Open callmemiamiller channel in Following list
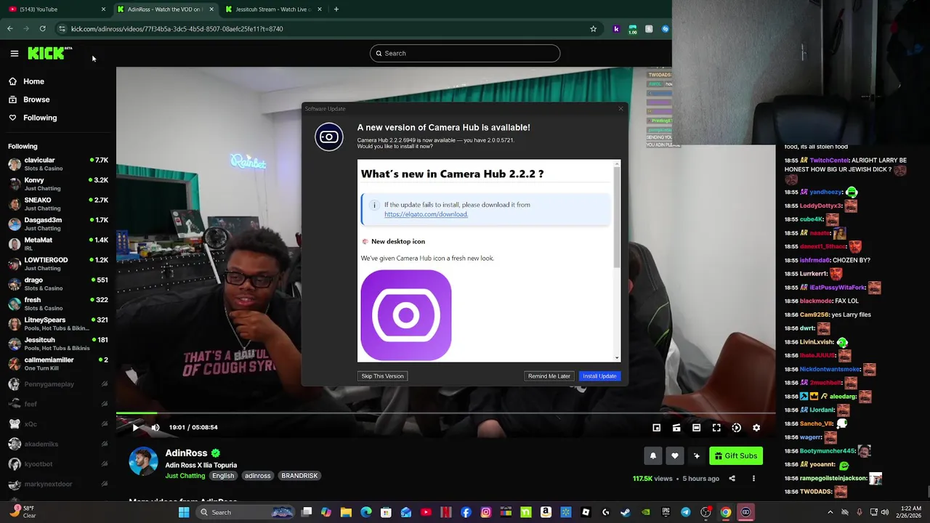 58,364
